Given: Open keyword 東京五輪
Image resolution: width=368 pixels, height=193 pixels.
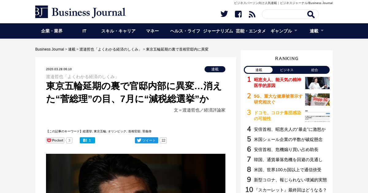Looking at the screenshot, I should (100, 131).
